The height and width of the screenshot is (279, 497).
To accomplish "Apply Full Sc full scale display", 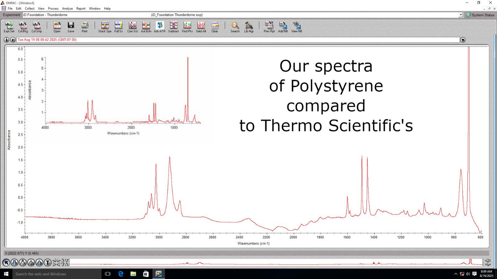I will point(119,27).
